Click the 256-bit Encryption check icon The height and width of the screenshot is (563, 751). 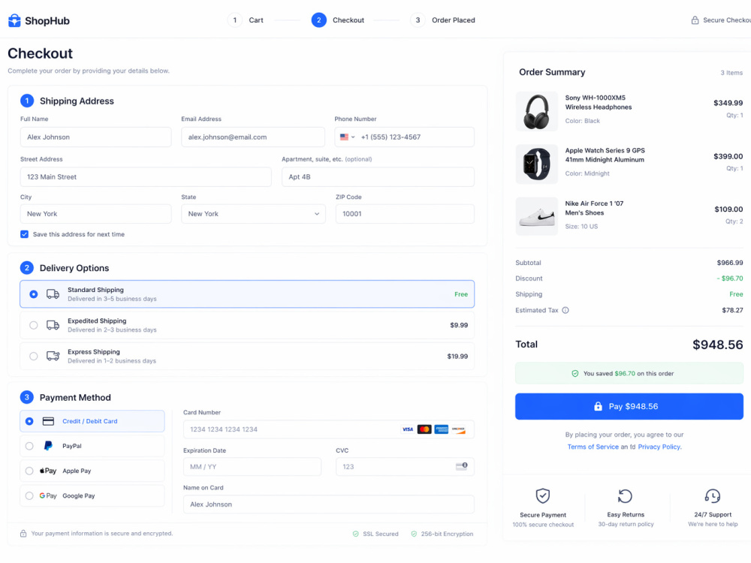tap(414, 534)
